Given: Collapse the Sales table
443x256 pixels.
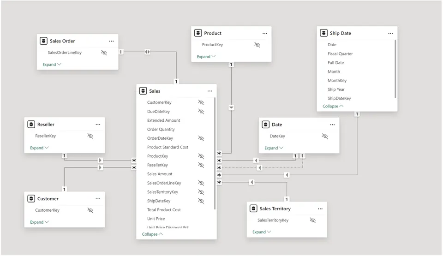Looking at the screenshot, I should (152, 234).
